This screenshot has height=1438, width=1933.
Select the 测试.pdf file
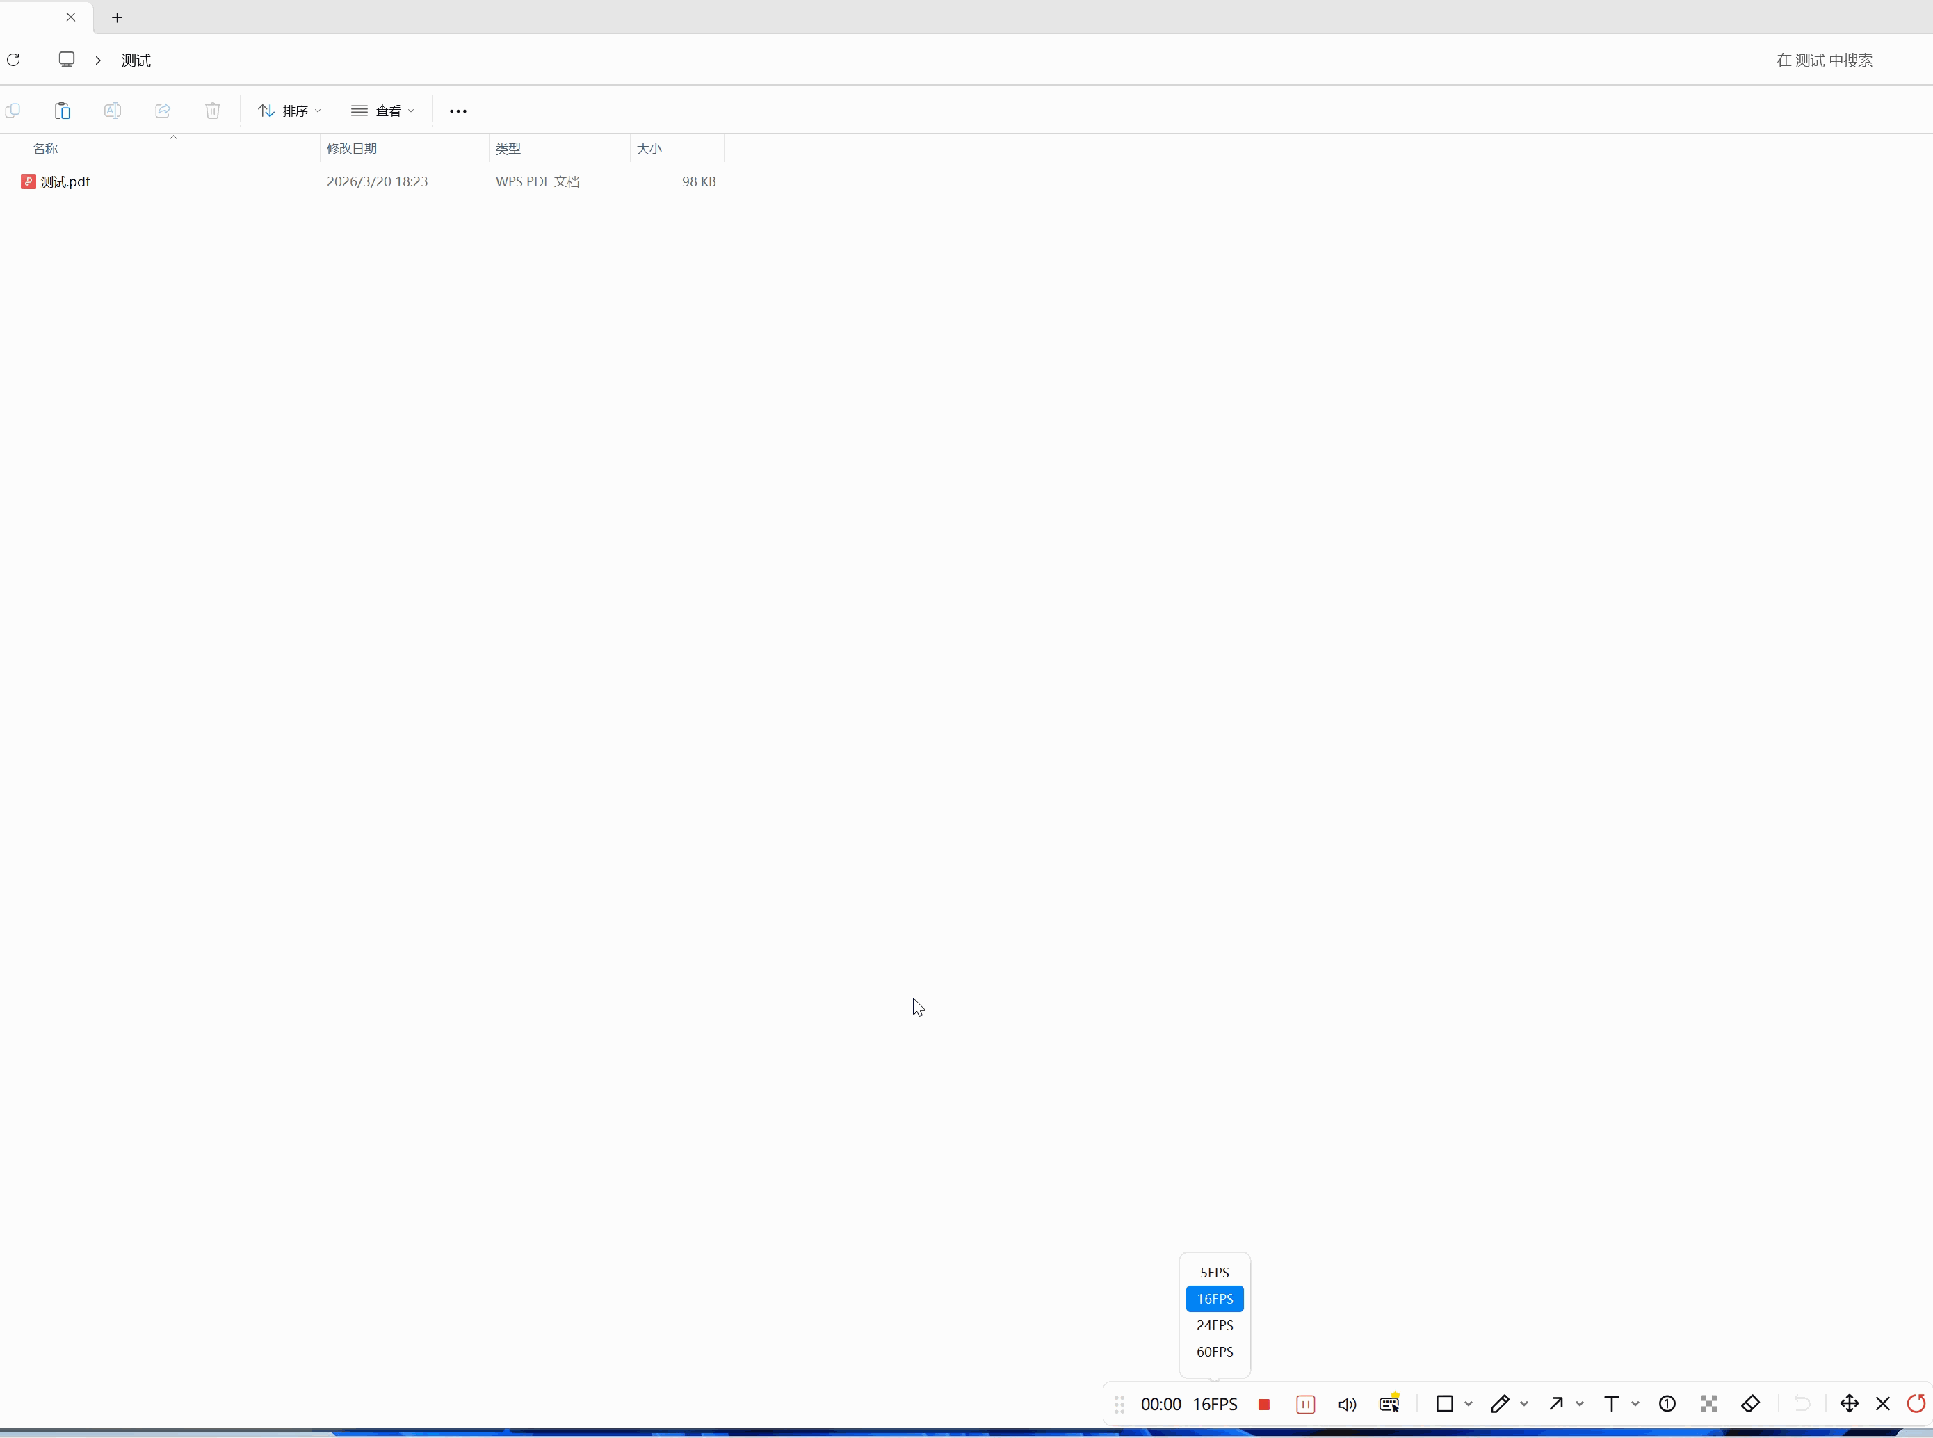point(65,181)
